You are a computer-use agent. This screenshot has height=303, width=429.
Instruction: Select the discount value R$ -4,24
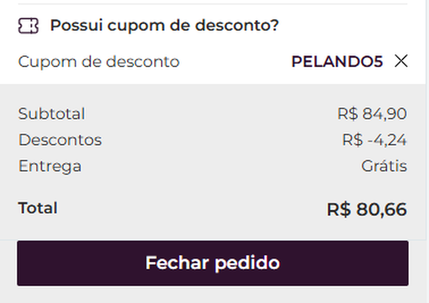click(374, 140)
